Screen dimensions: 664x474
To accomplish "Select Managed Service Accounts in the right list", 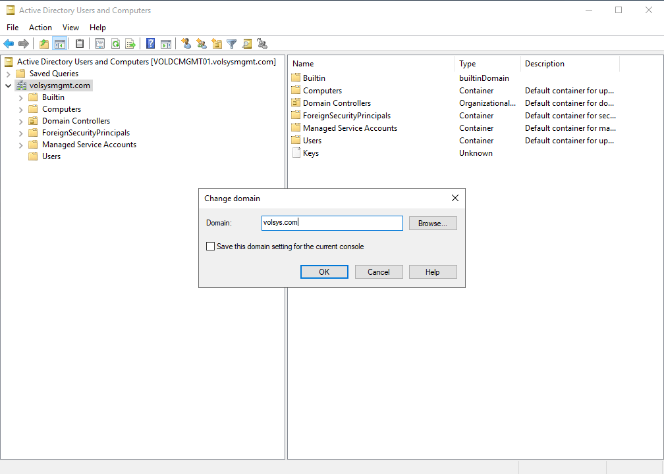I will point(350,128).
